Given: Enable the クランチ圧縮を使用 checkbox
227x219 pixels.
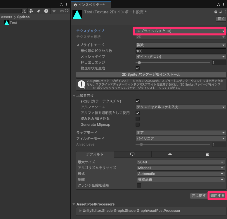Looking at the screenshot, I should coord(139,186).
